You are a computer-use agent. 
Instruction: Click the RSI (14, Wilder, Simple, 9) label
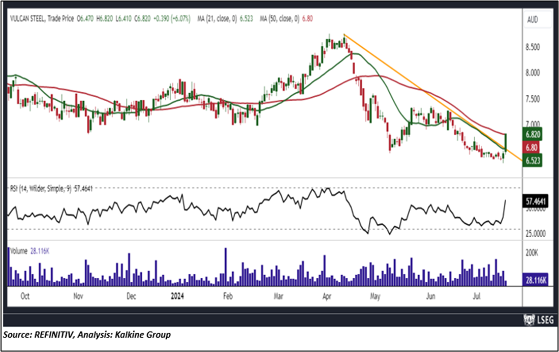pos(41,188)
